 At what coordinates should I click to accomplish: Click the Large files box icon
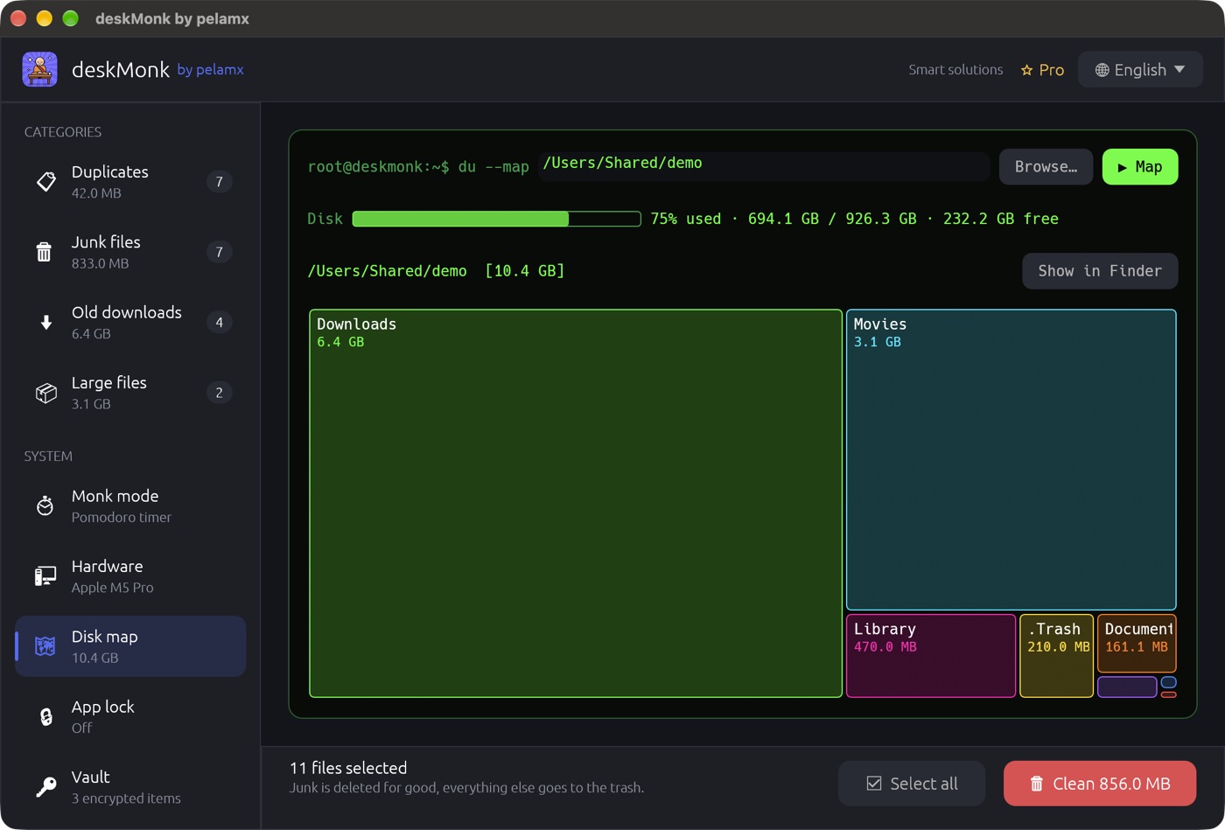(45, 393)
